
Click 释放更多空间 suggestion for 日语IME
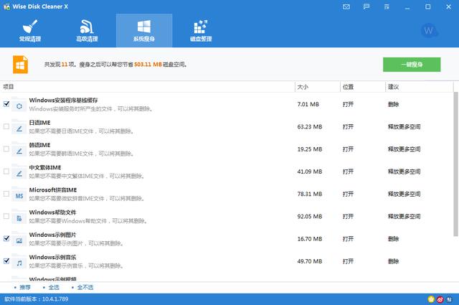[404, 126]
